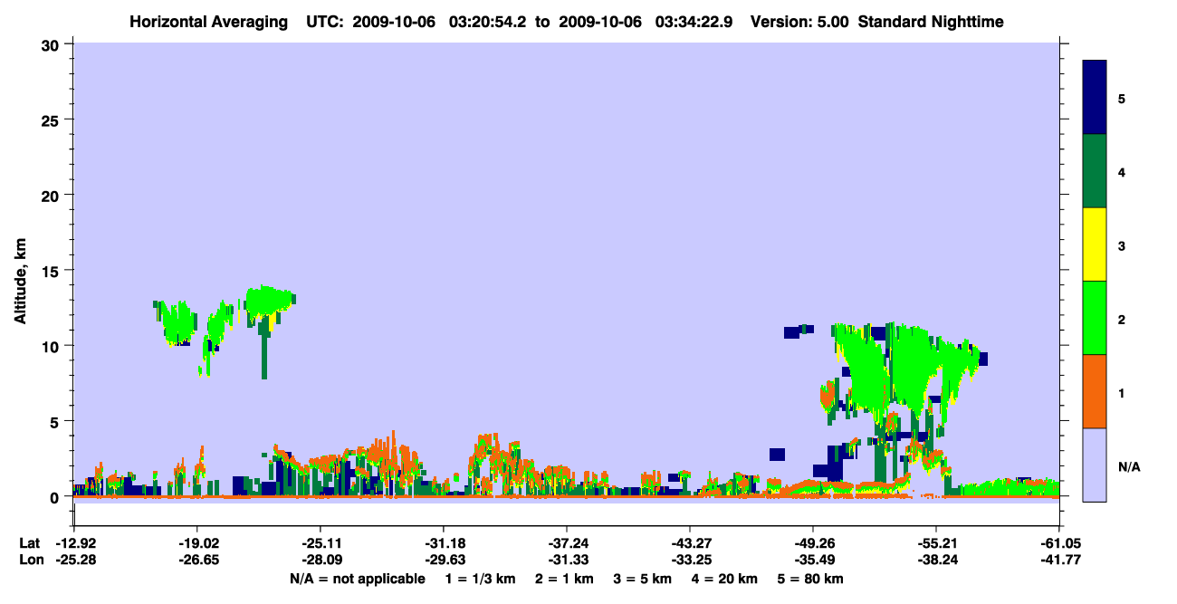Click the color bar label '2'
This screenshot has width=1177, height=604.
1122,319
